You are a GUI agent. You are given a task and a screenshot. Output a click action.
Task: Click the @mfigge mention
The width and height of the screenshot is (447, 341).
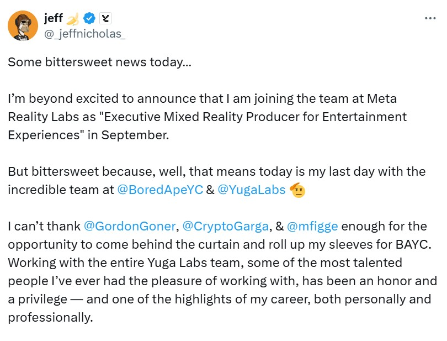click(x=312, y=226)
